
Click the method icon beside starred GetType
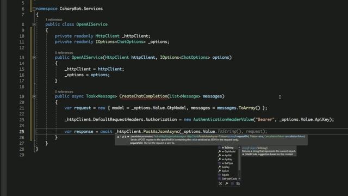coord(220,163)
